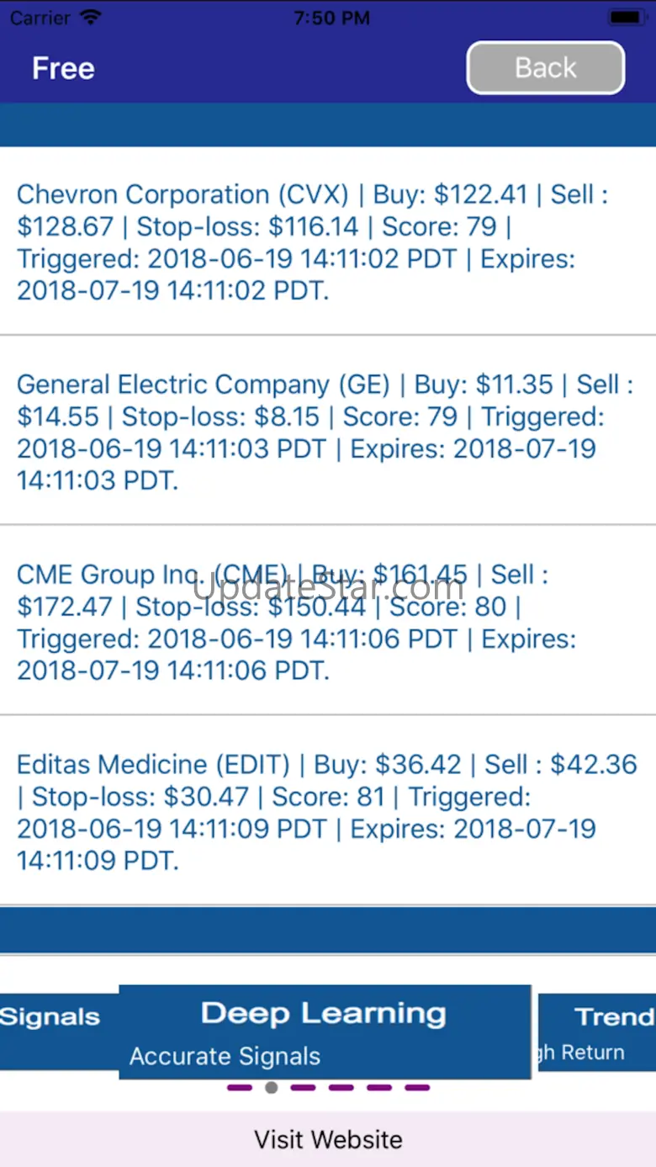The width and height of the screenshot is (656, 1167).
Task: Click the gray active page indicator dot
Action: tap(271, 1087)
